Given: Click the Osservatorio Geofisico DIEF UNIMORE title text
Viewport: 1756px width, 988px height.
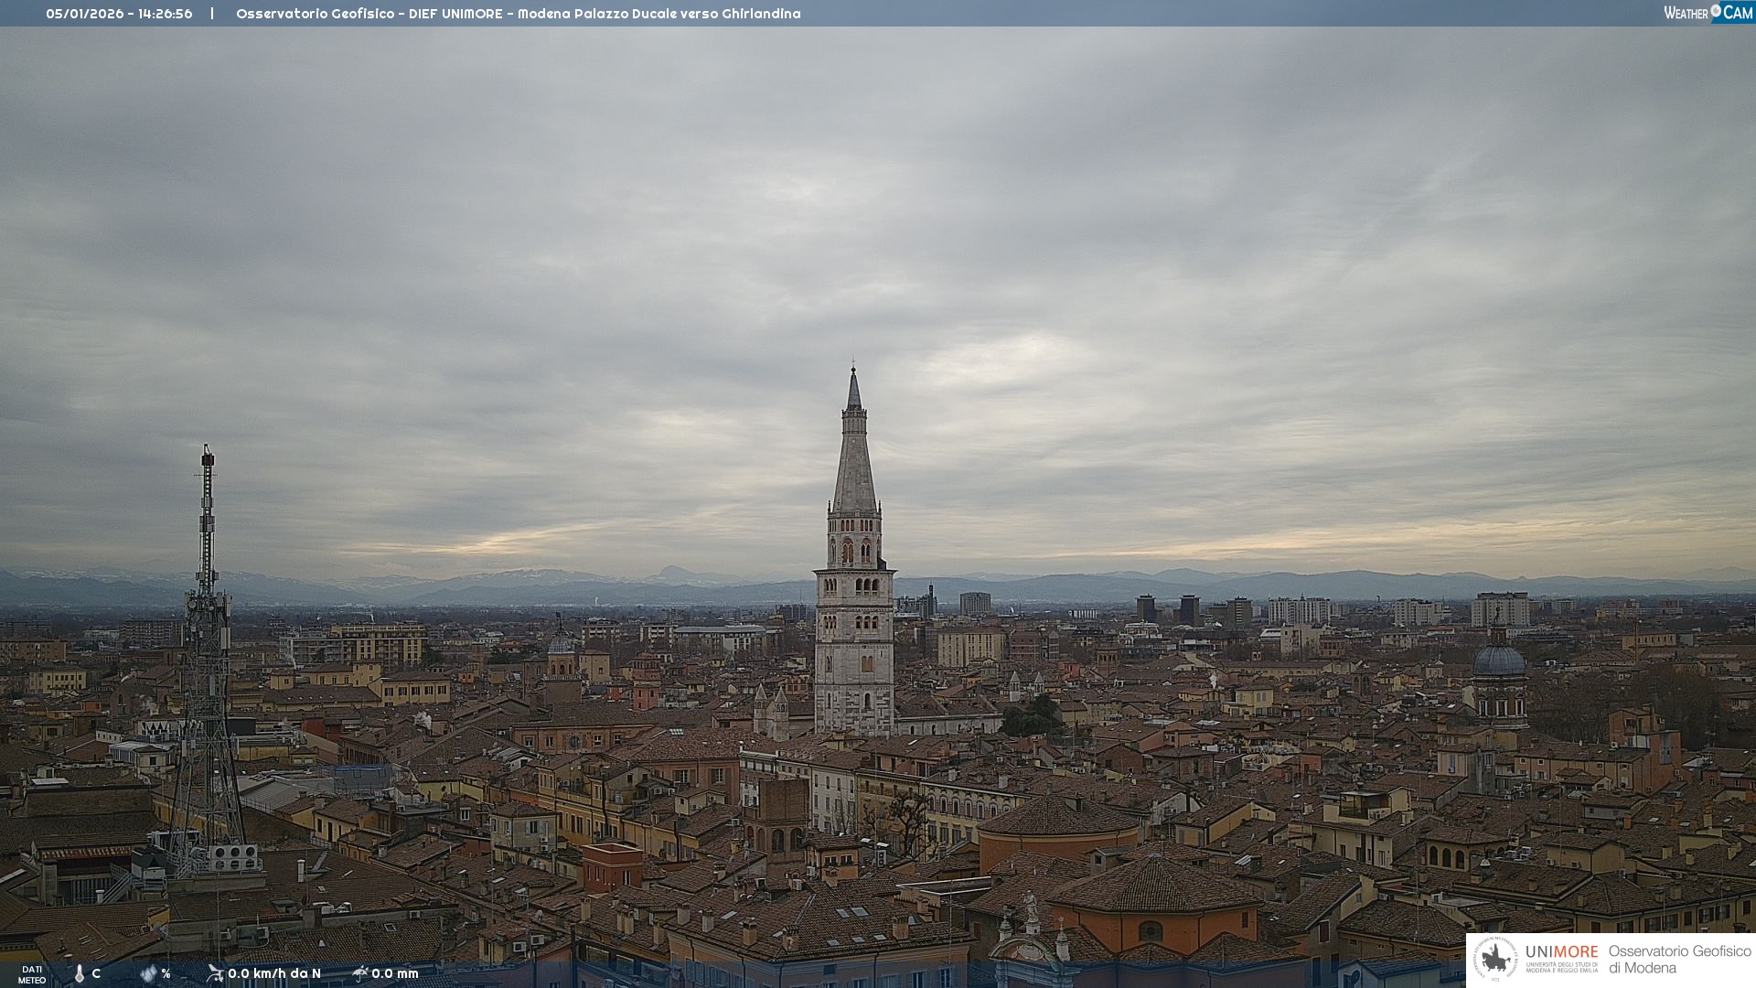Looking at the screenshot, I should coord(518,14).
